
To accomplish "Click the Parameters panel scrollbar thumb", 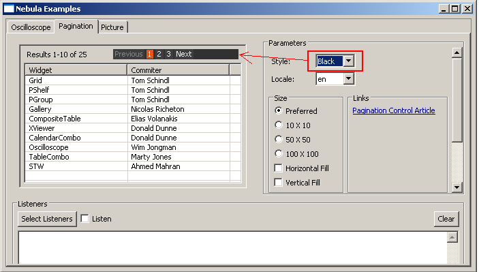I will click(457, 100).
